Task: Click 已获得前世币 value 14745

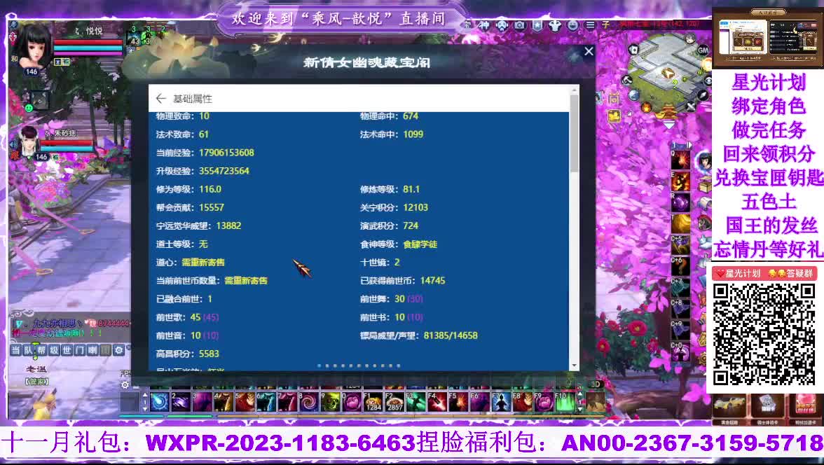Action: [x=432, y=281]
